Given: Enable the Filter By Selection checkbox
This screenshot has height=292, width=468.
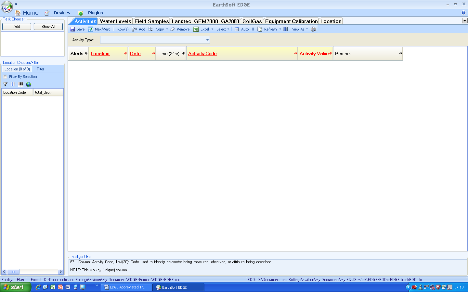Looking at the screenshot, I should pos(5,77).
